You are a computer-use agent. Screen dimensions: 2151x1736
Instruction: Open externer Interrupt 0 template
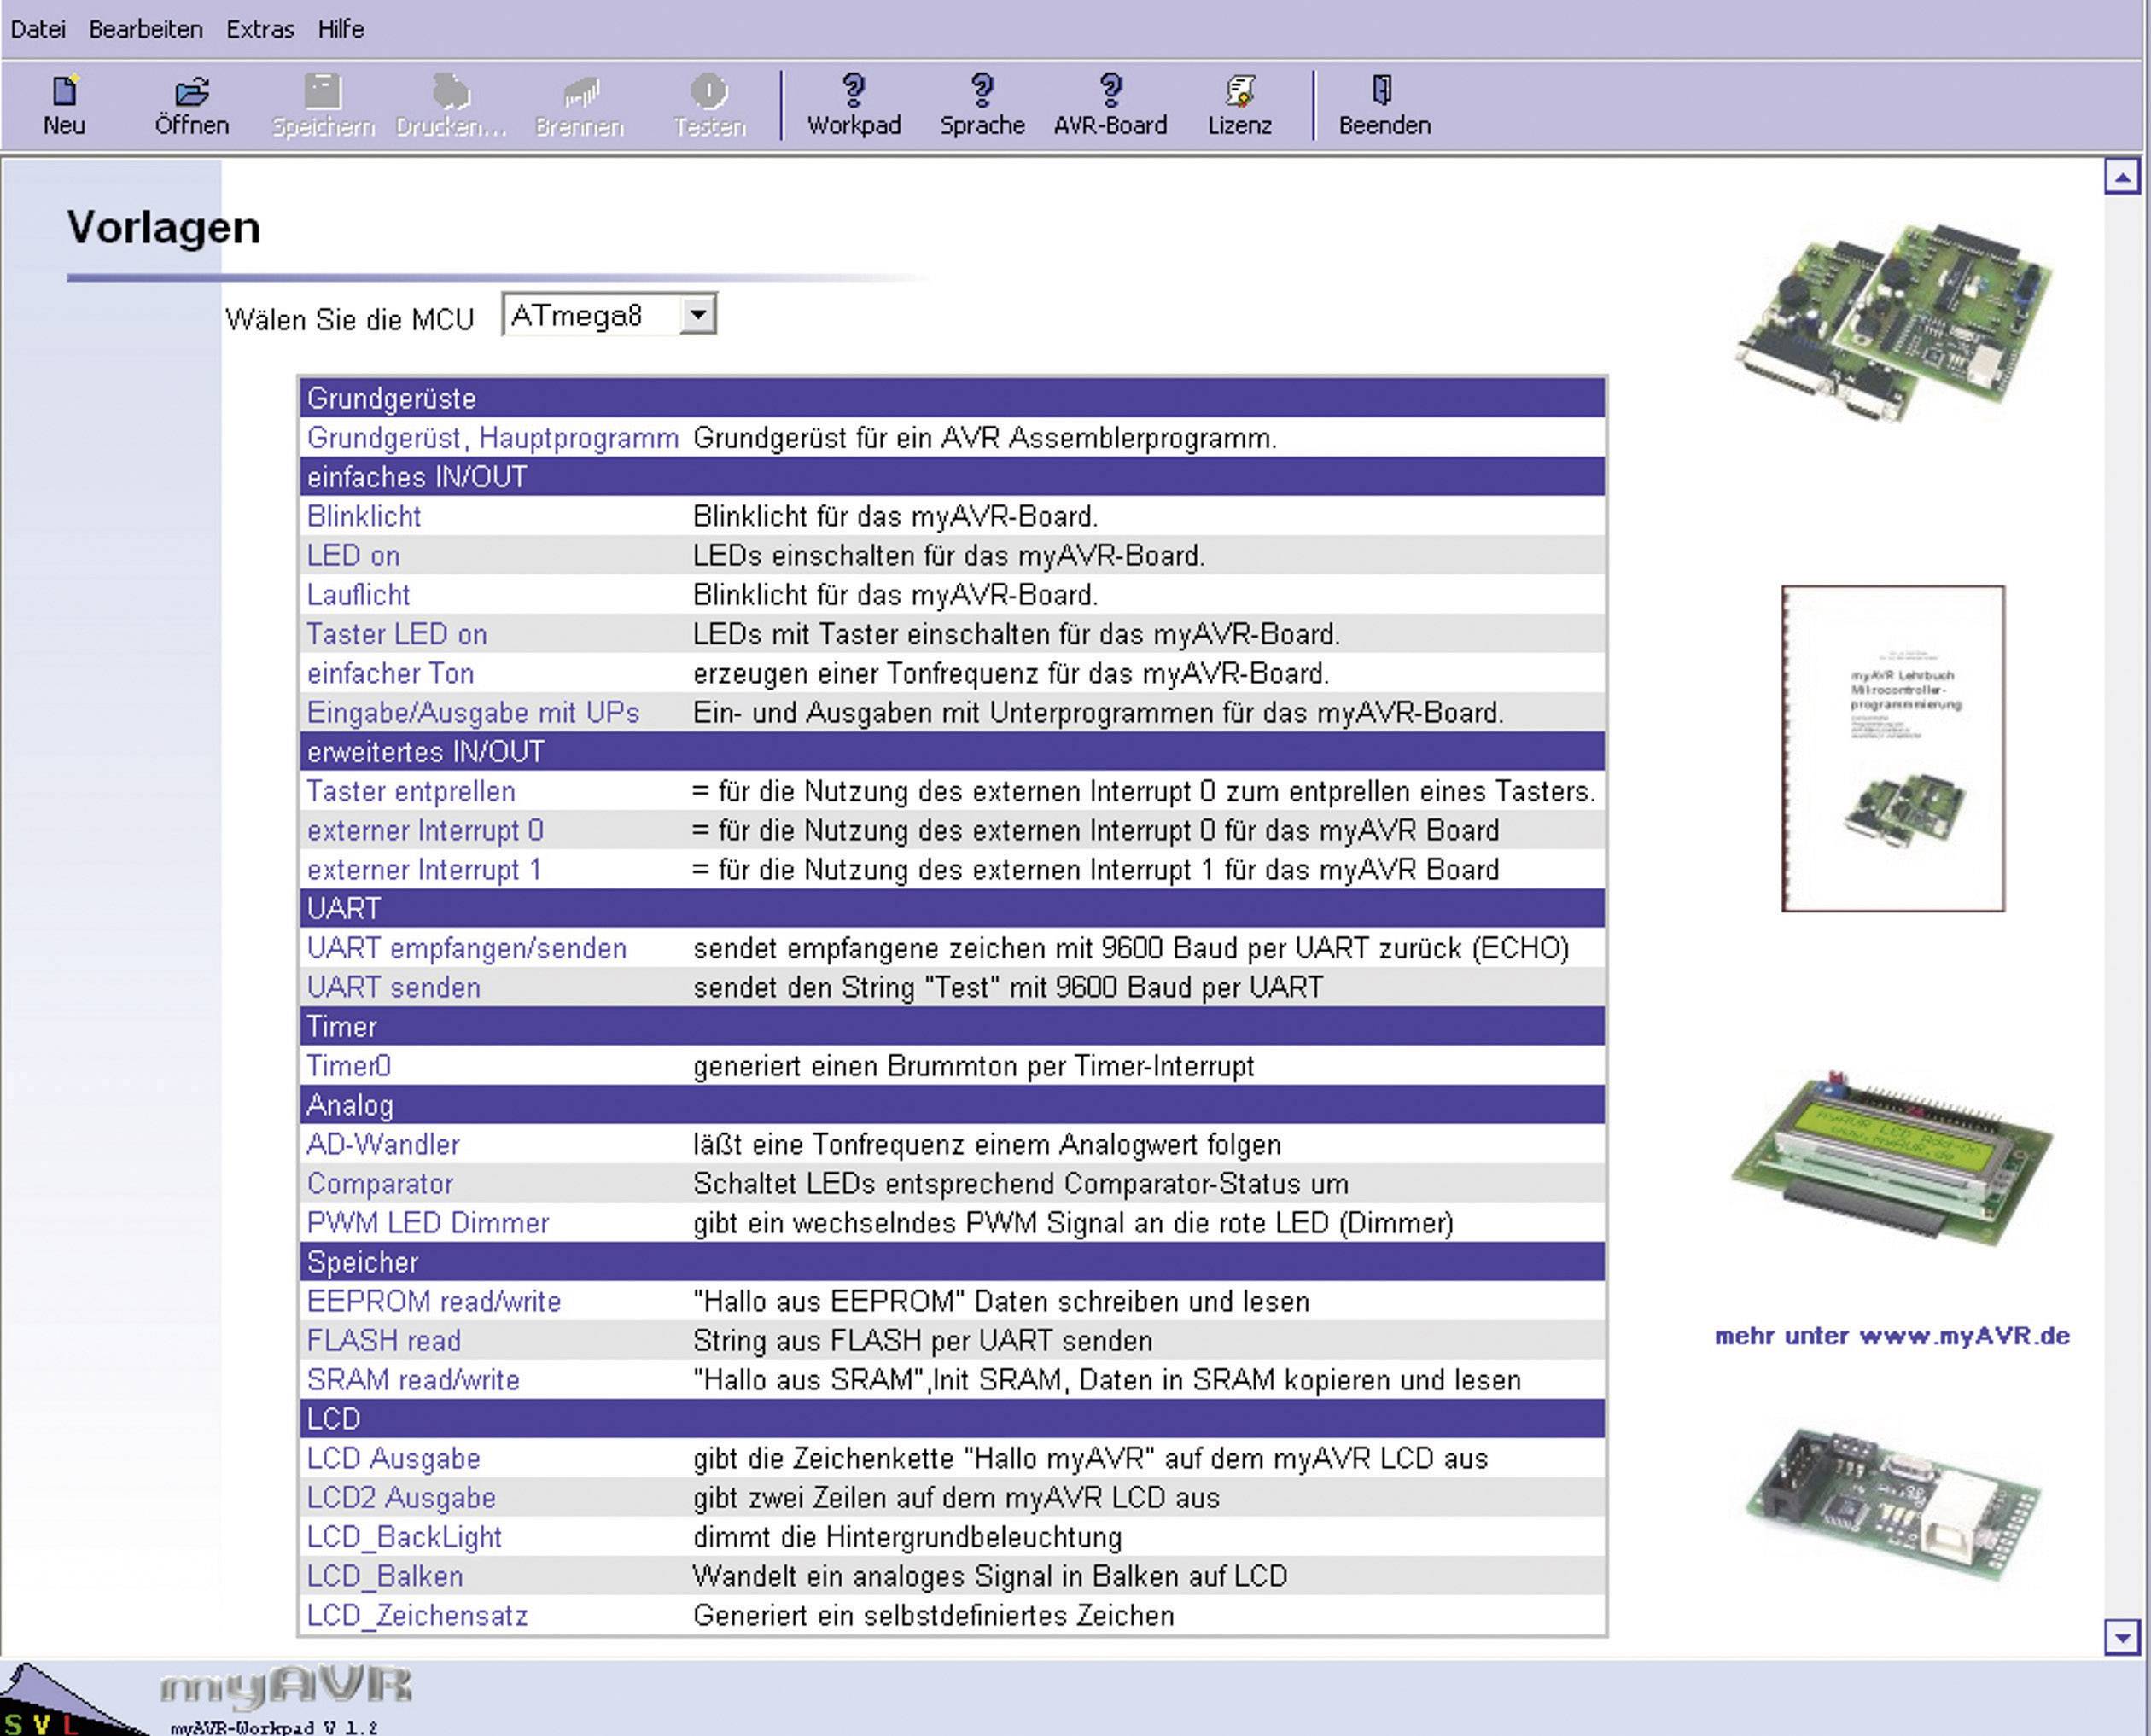(425, 830)
